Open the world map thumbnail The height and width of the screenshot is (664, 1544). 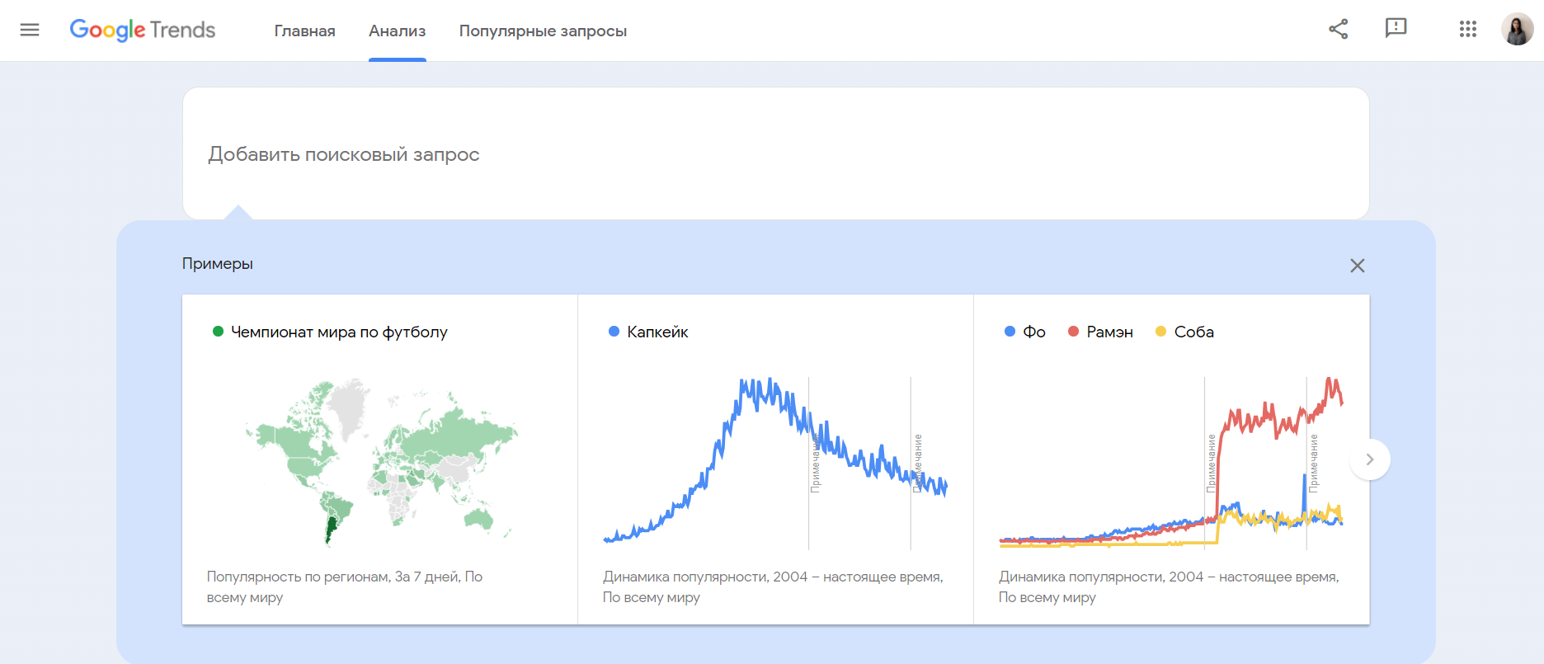381,462
